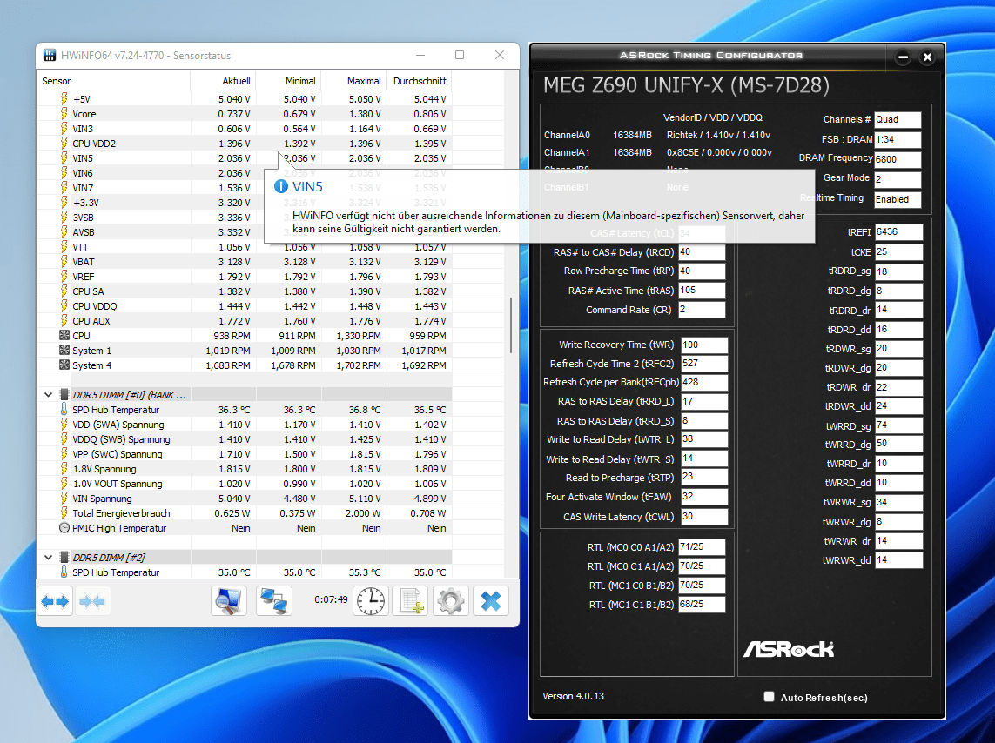
Task: Click the RTL (MC1 C1 B1/B2) field
Action: click(701, 604)
